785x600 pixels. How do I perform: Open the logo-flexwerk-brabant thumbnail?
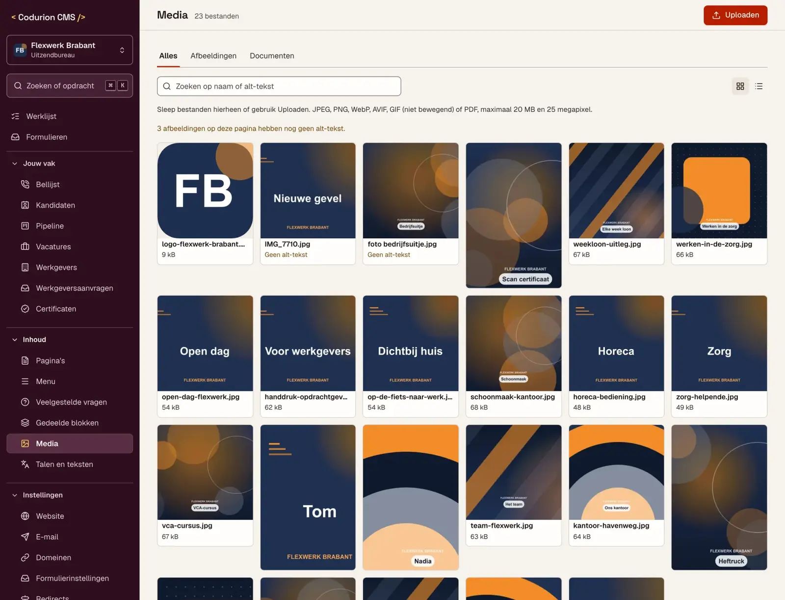[x=205, y=191]
